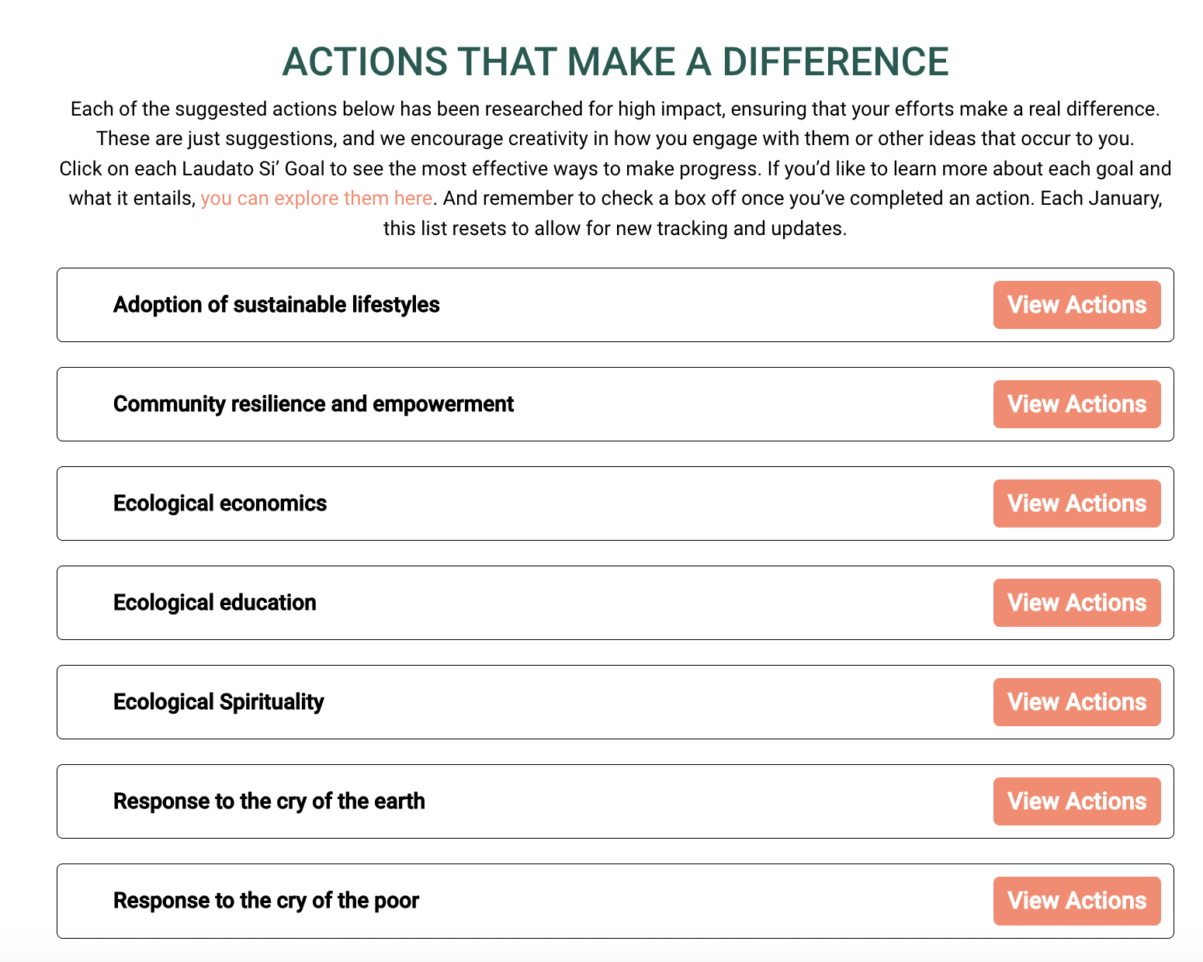Click the "Ecological economics" goal title text
Image resolution: width=1203 pixels, height=962 pixels.
220,503
